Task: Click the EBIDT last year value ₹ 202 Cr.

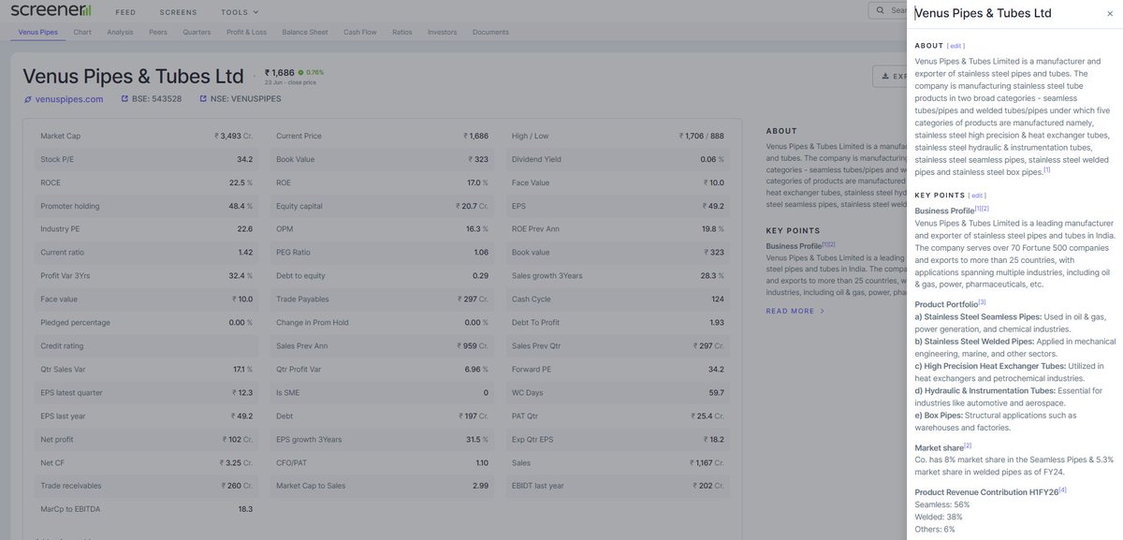Action: (709, 486)
